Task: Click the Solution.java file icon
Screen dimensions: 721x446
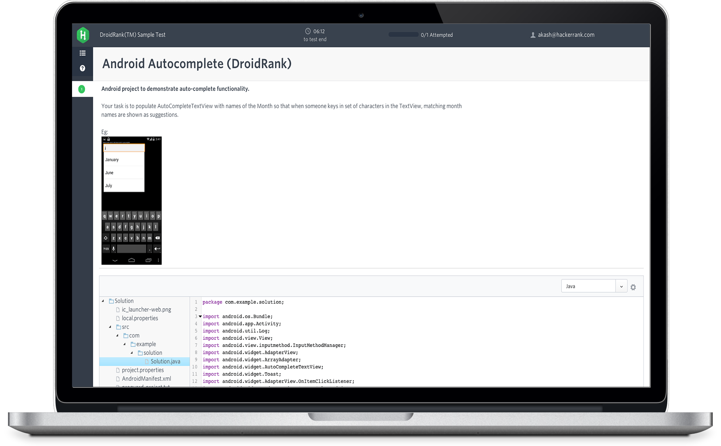Action: 147,362
